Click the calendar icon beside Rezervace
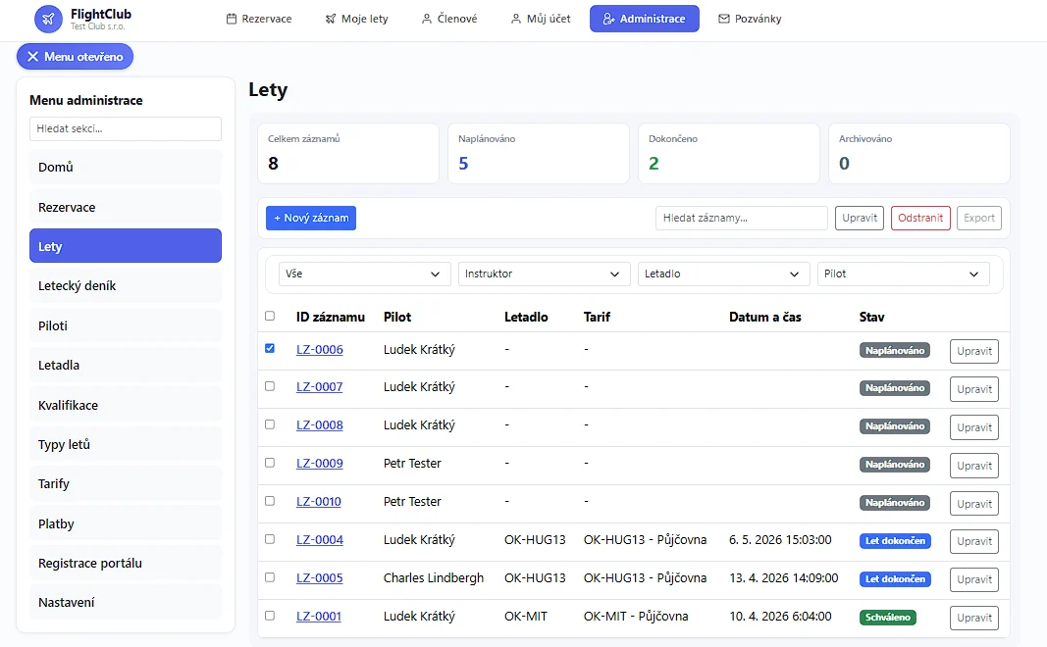Viewport: 1047px width, 647px height. [x=231, y=19]
